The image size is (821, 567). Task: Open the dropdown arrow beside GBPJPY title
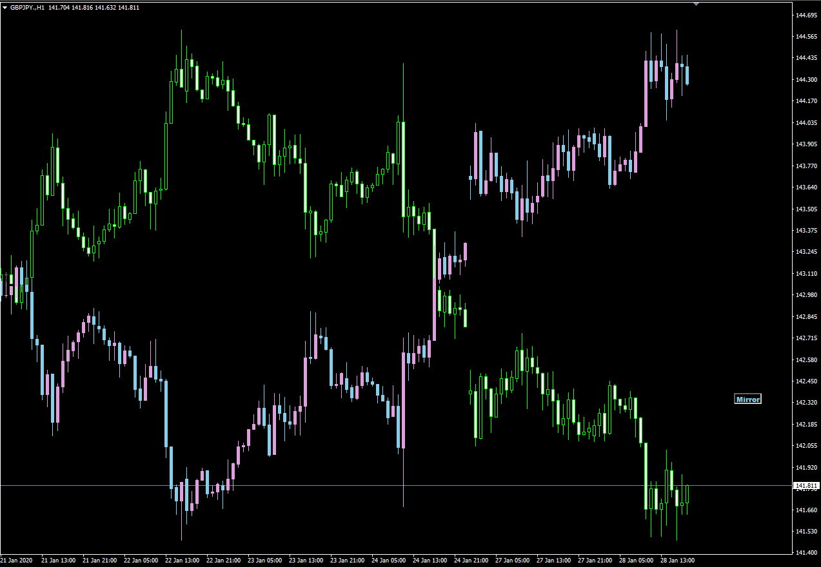click(5, 7)
